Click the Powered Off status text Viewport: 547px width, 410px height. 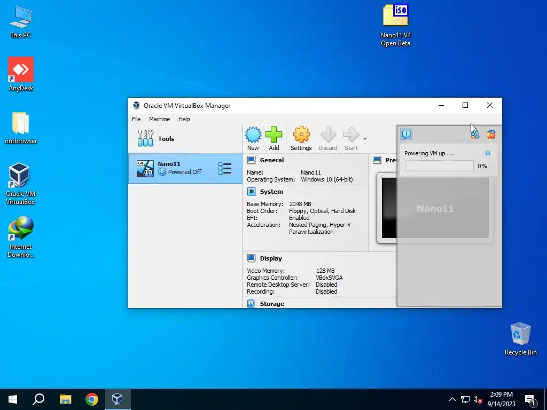pyautogui.click(x=185, y=172)
